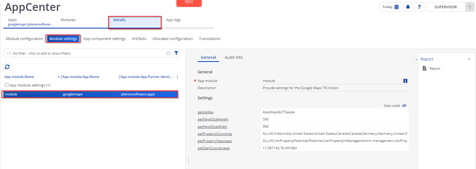Screen dimensions: 476x169
Task: Open the getPropertyCountries link
Action: [x=215, y=134]
